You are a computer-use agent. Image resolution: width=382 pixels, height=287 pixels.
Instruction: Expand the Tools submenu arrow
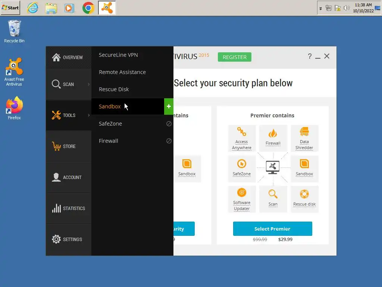(x=89, y=115)
